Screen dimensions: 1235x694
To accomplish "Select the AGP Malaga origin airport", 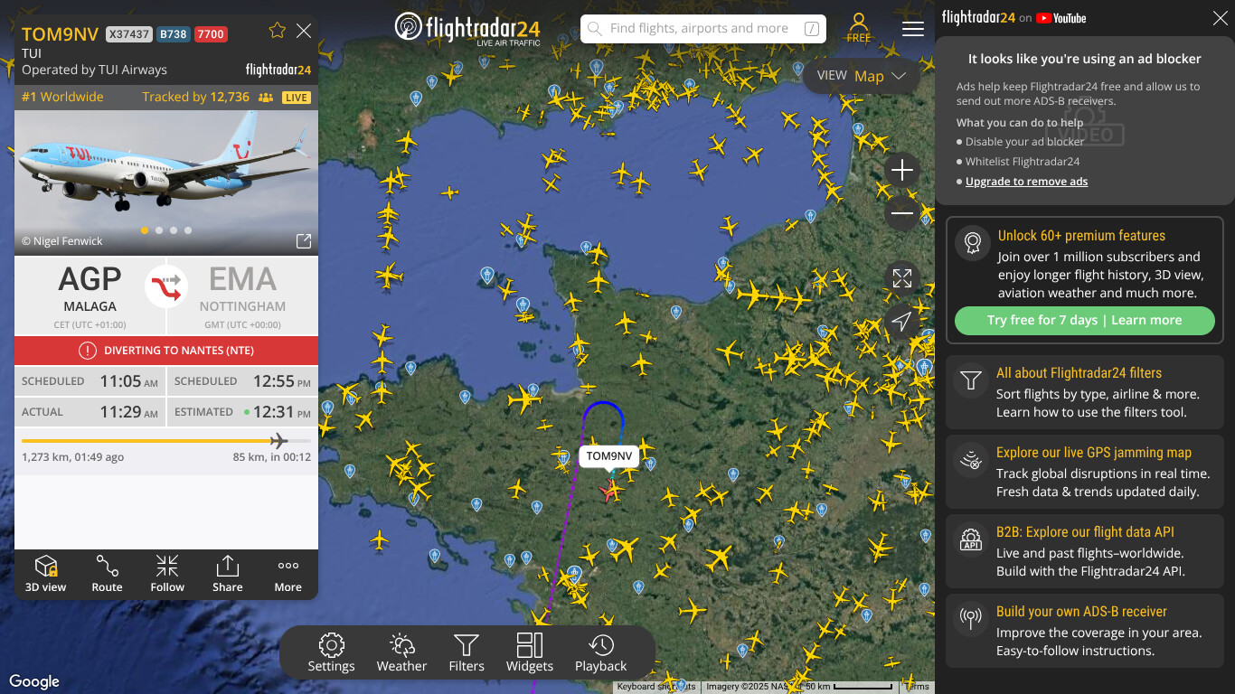I will pos(90,294).
